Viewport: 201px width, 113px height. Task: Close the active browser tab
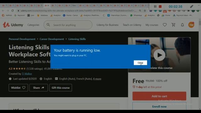48,6
